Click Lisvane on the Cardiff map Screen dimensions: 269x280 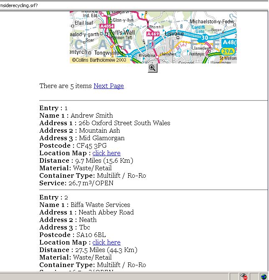pyautogui.click(x=174, y=34)
